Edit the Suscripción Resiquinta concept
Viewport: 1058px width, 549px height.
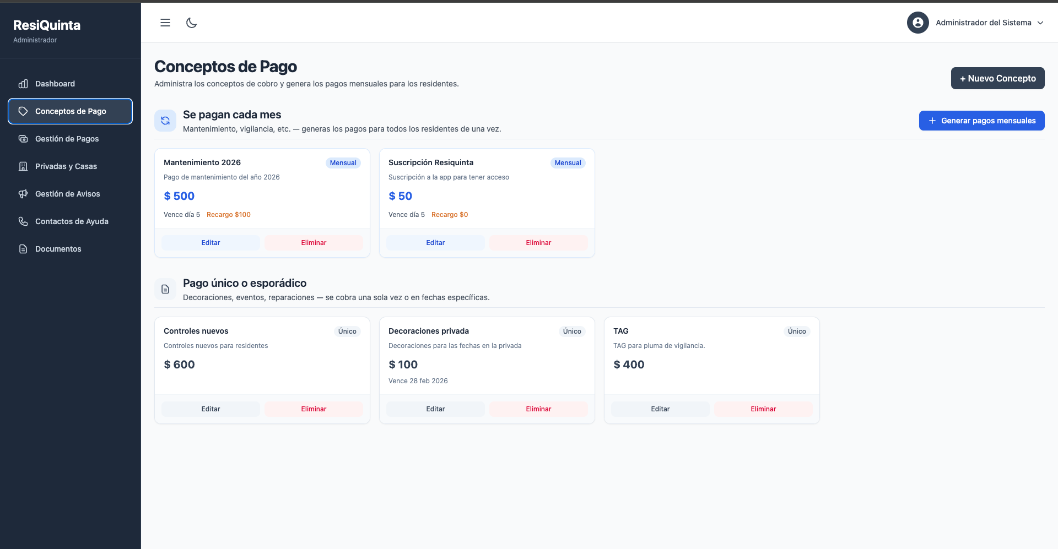tap(435, 243)
